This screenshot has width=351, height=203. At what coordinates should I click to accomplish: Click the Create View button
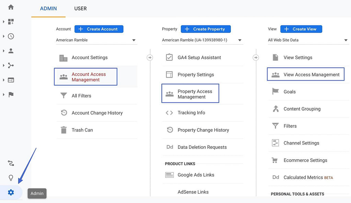point(301,29)
